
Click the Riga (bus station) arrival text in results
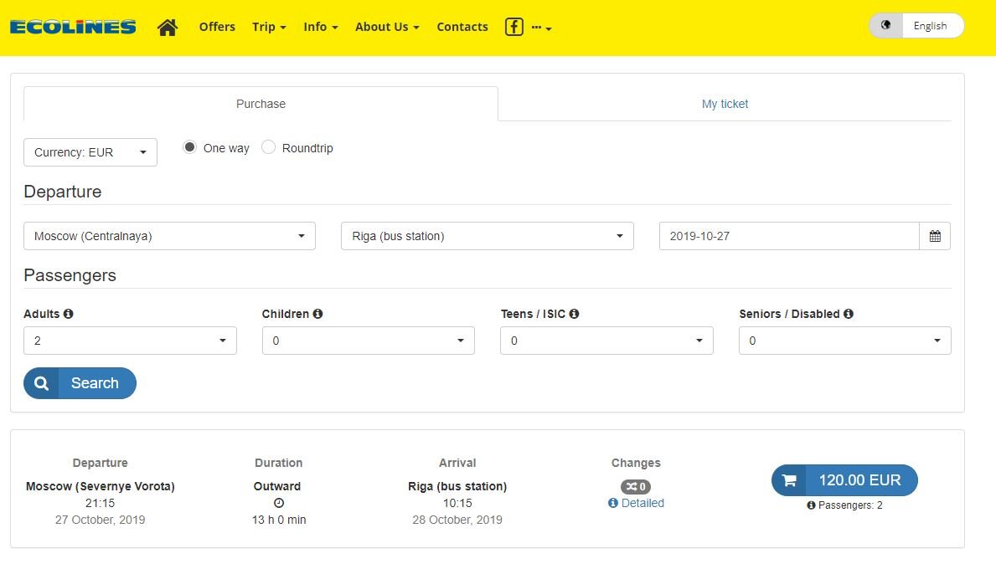457,486
